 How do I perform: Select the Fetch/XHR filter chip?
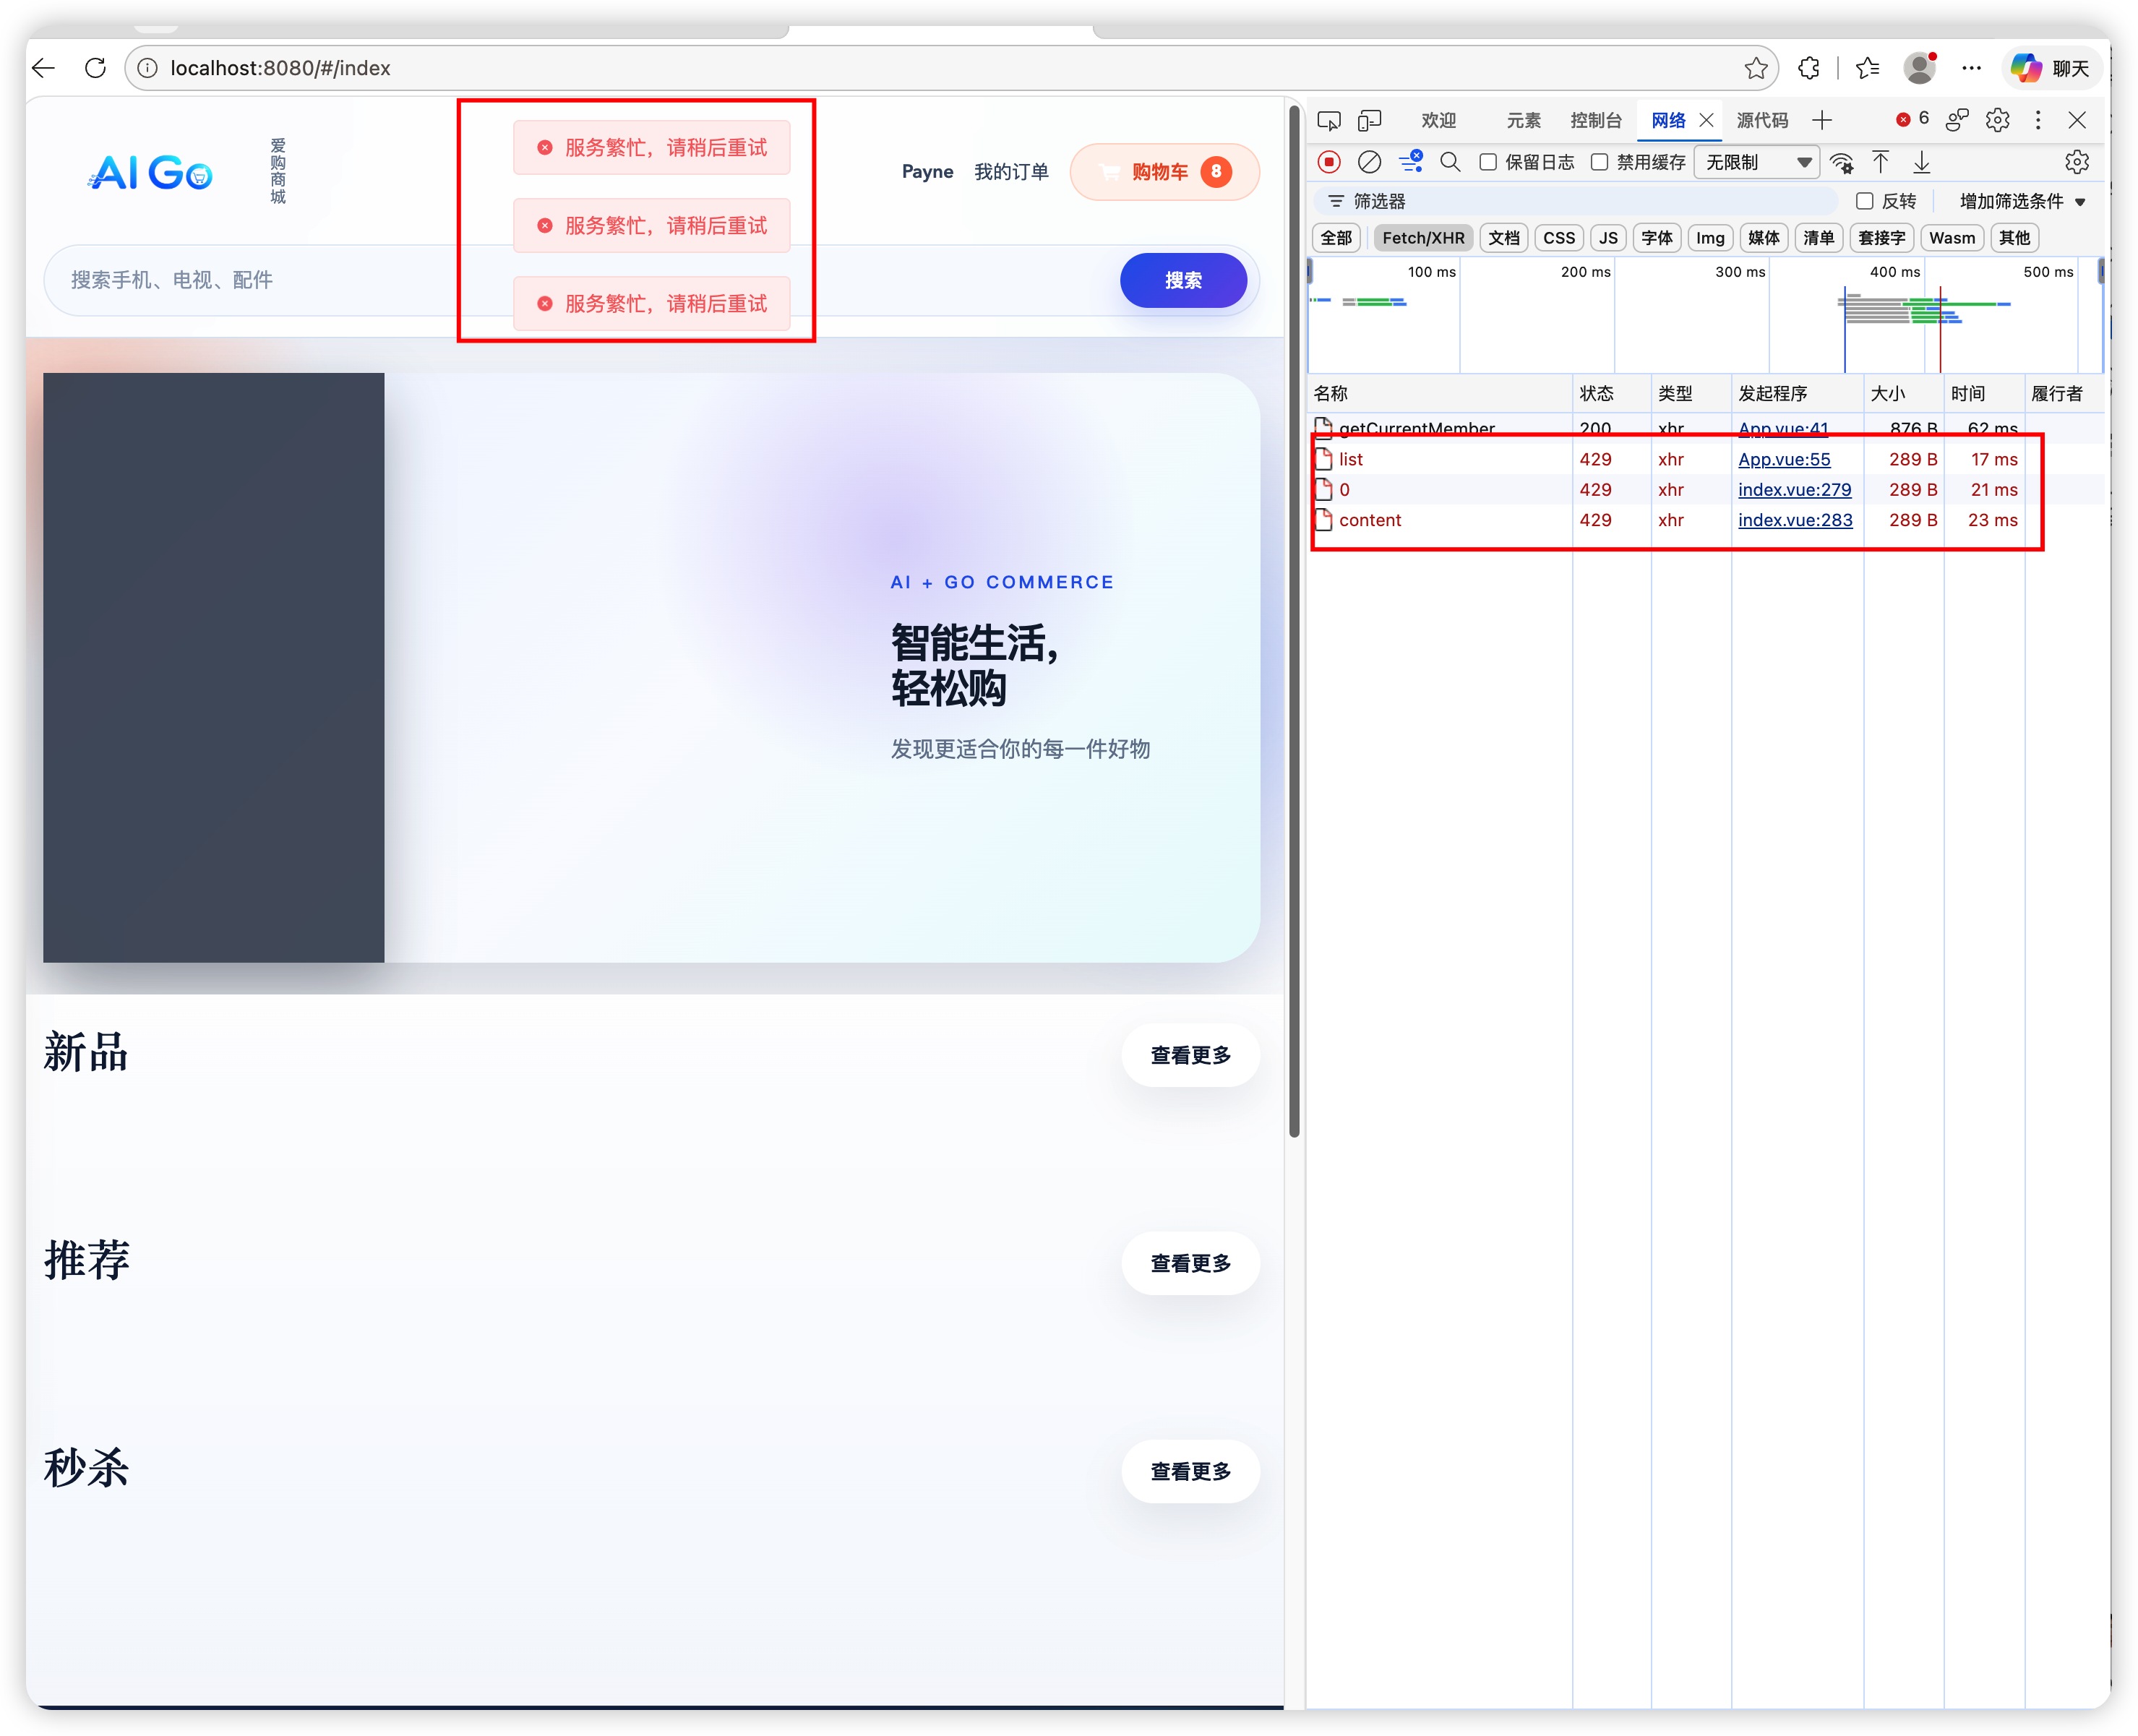coord(1423,238)
